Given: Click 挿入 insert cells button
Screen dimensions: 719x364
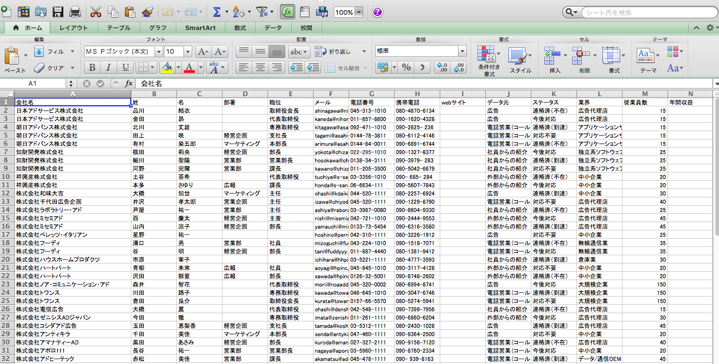Looking at the screenshot, I should pos(554,60).
